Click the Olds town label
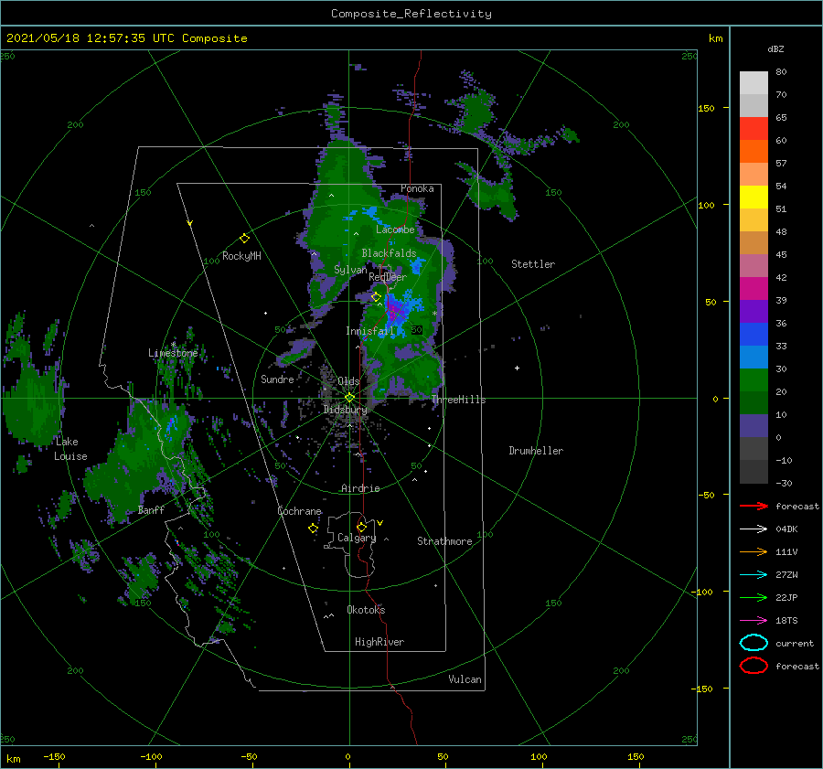This screenshot has height=769, width=823. tap(348, 381)
